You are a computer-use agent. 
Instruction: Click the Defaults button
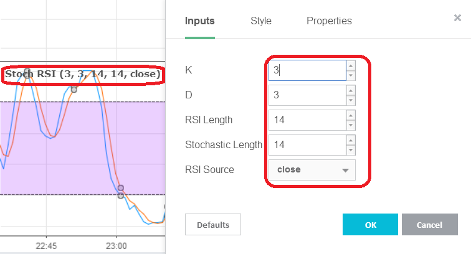[x=213, y=225]
